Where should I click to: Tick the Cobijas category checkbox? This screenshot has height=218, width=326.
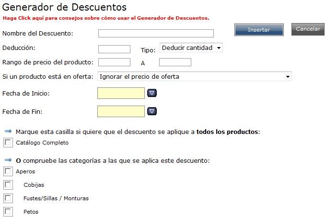(8, 185)
